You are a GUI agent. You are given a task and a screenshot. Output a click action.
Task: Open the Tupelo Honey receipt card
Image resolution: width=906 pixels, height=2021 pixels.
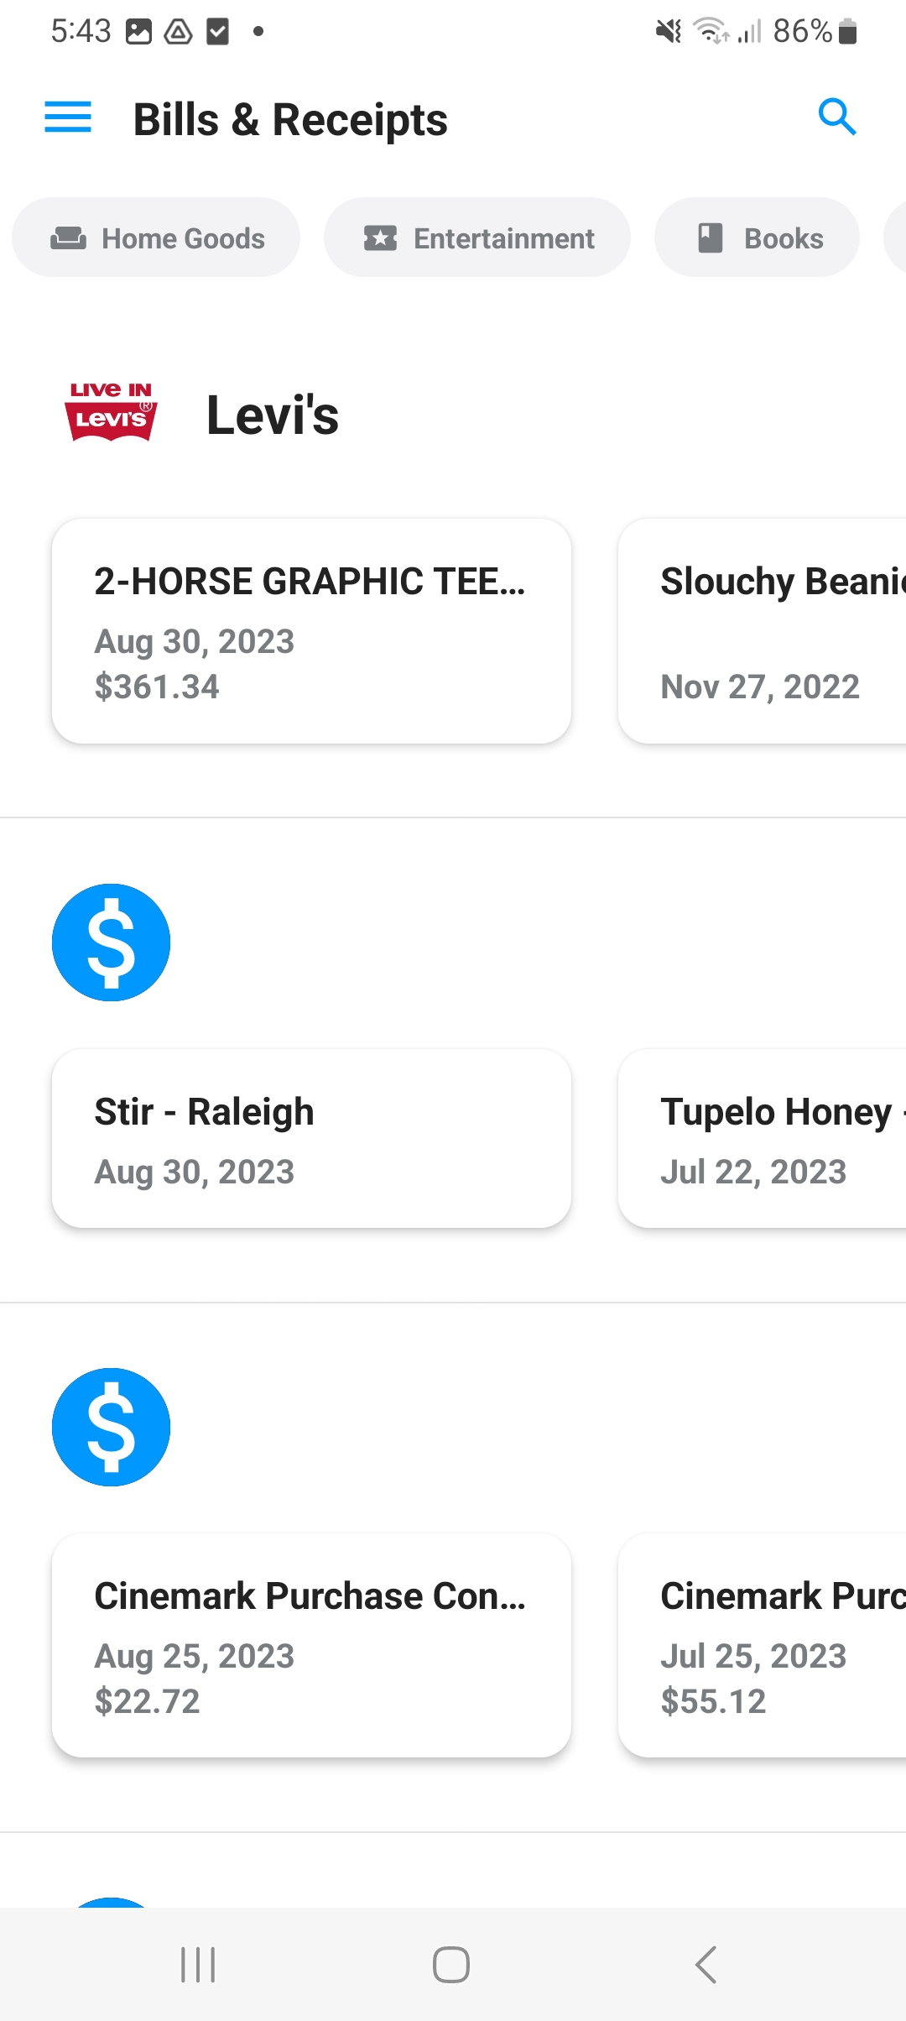762,1138
